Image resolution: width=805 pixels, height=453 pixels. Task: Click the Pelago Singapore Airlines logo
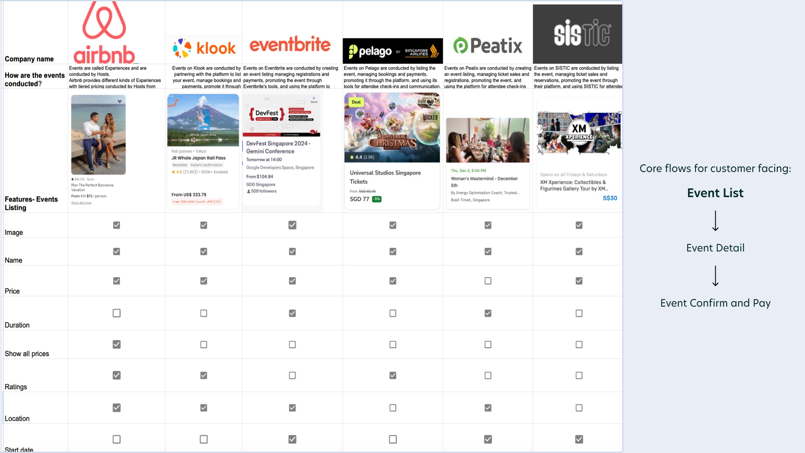coord(392,51)
